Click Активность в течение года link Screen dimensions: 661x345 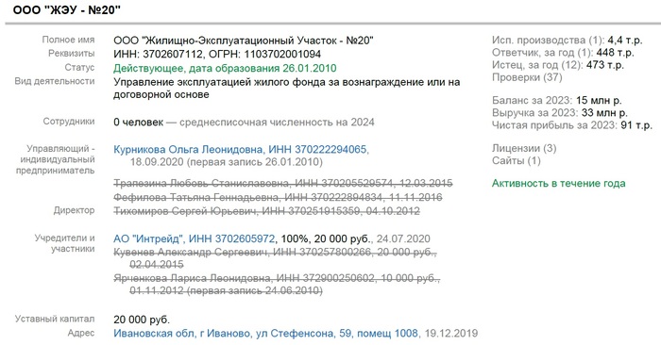click(x=559, y=184)
